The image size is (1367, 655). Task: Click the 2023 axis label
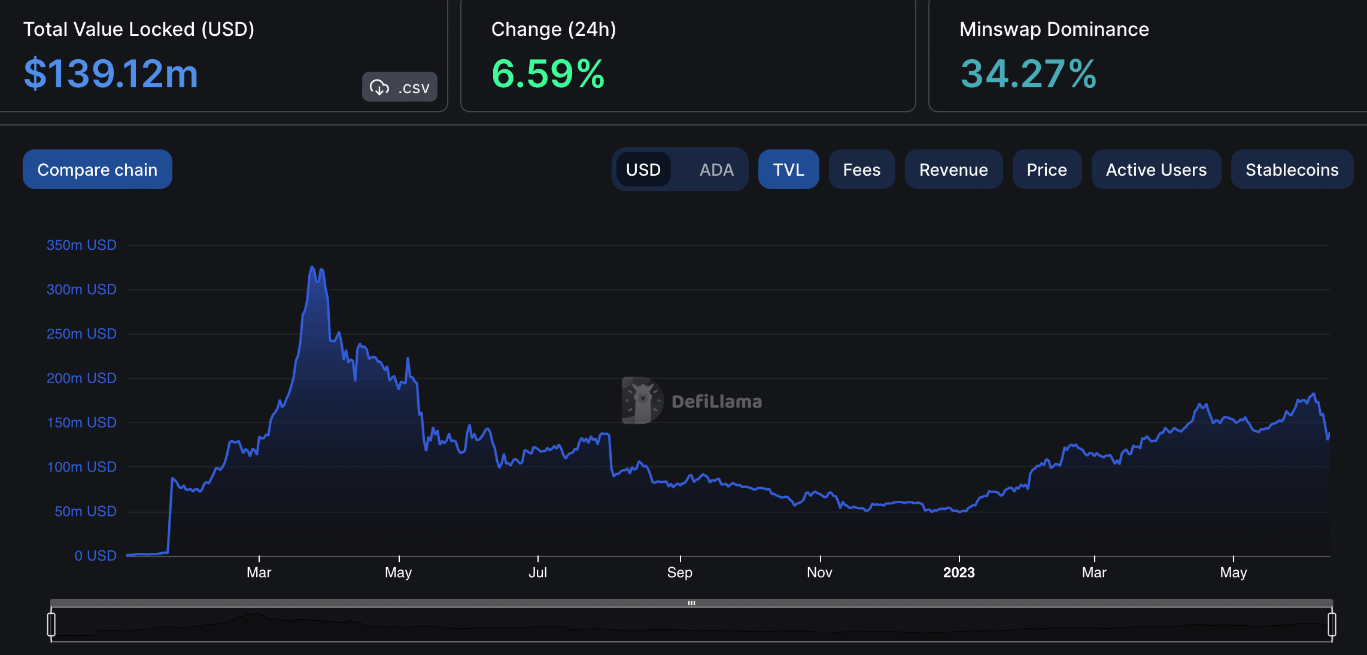click(959, 573)
